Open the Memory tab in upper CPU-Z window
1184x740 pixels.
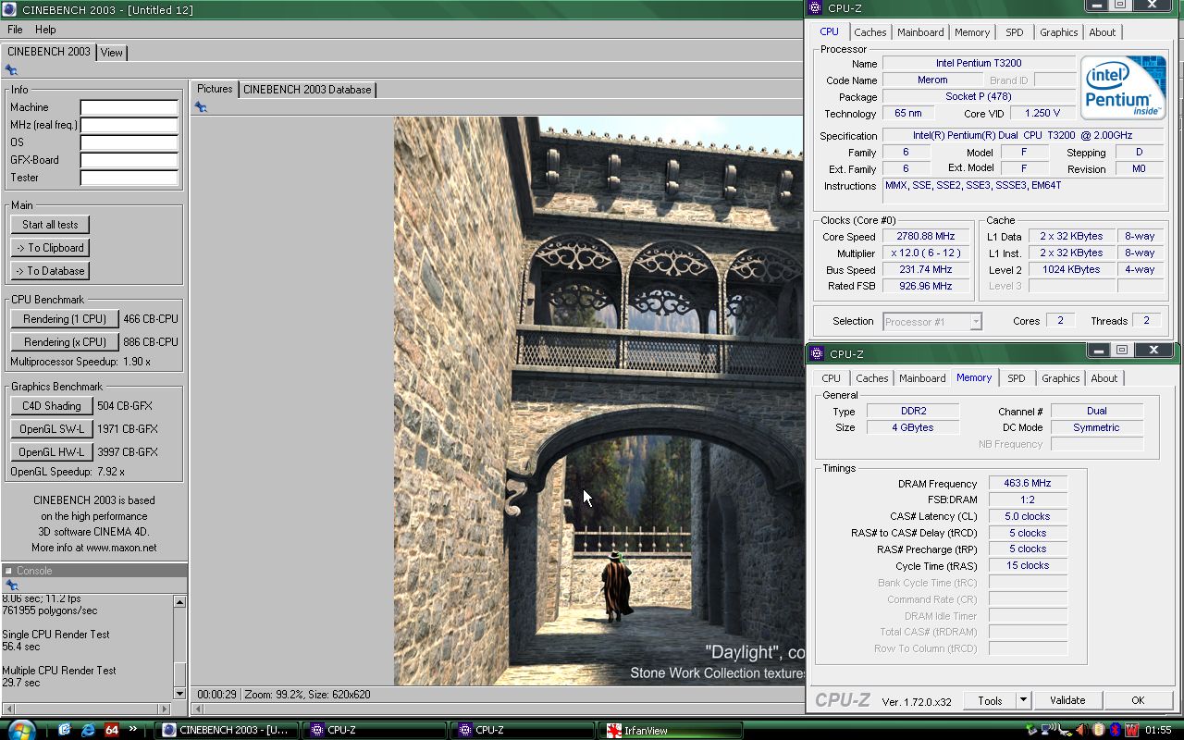tap(972, 32)
